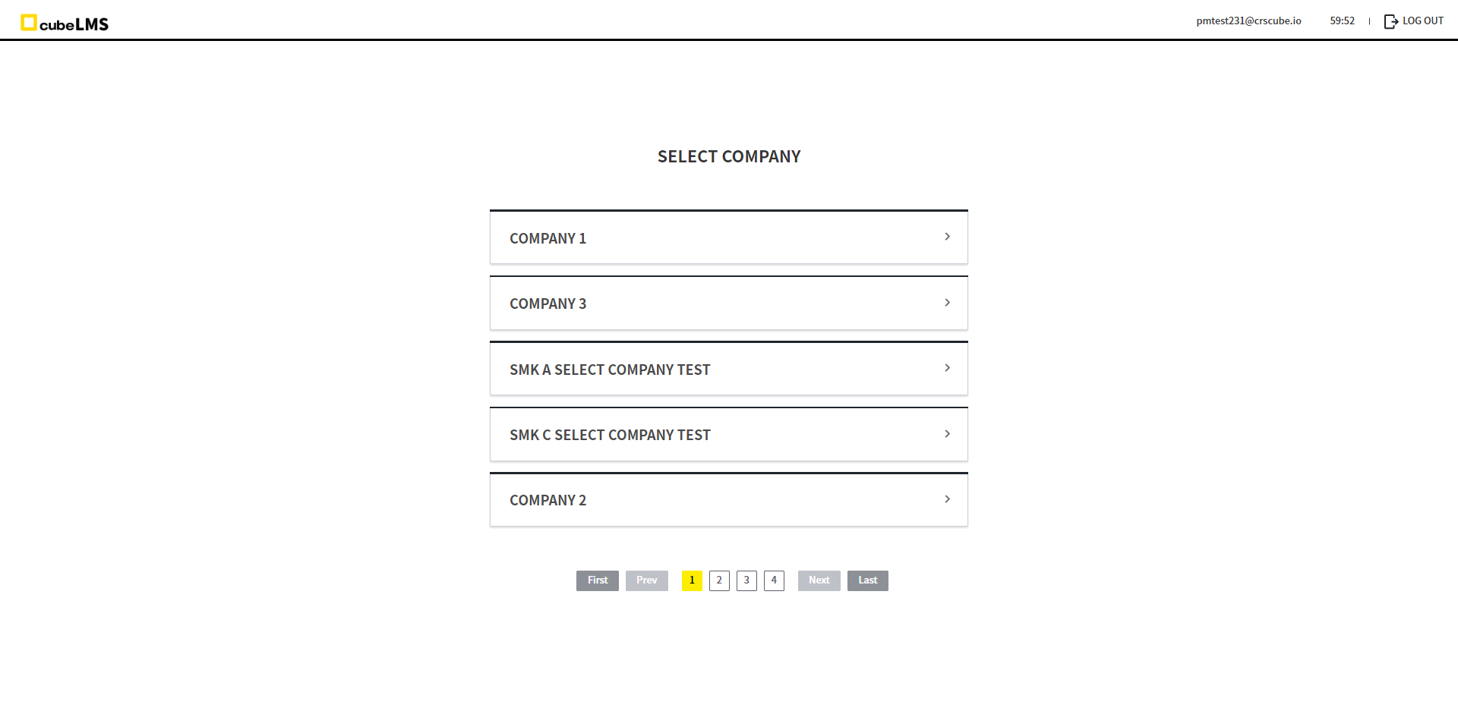Click the Next pagination button
The image size is (1458, 711).
[819, 580]
